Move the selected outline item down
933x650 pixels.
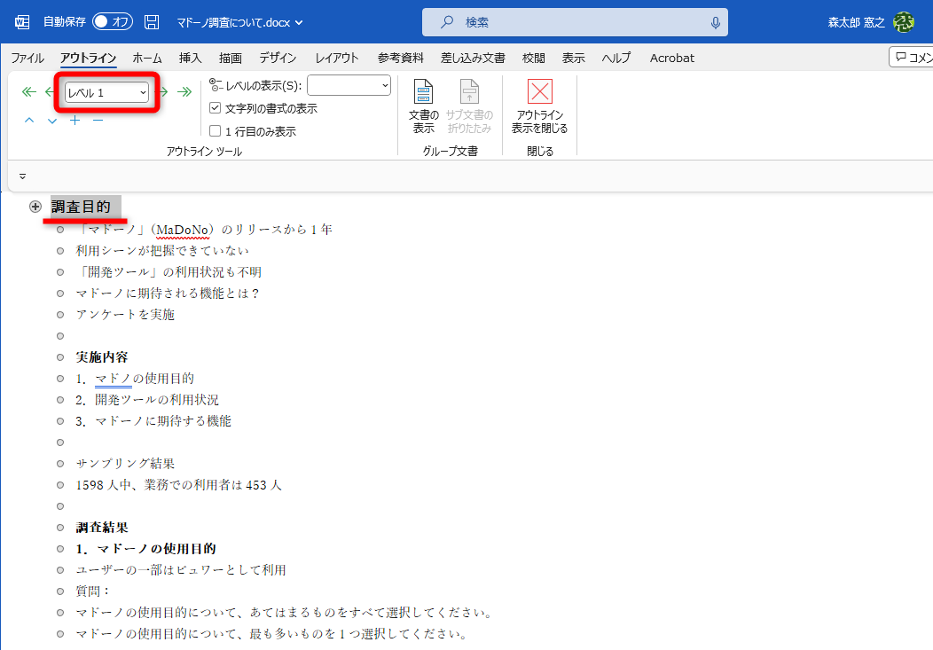click(51, 121)
